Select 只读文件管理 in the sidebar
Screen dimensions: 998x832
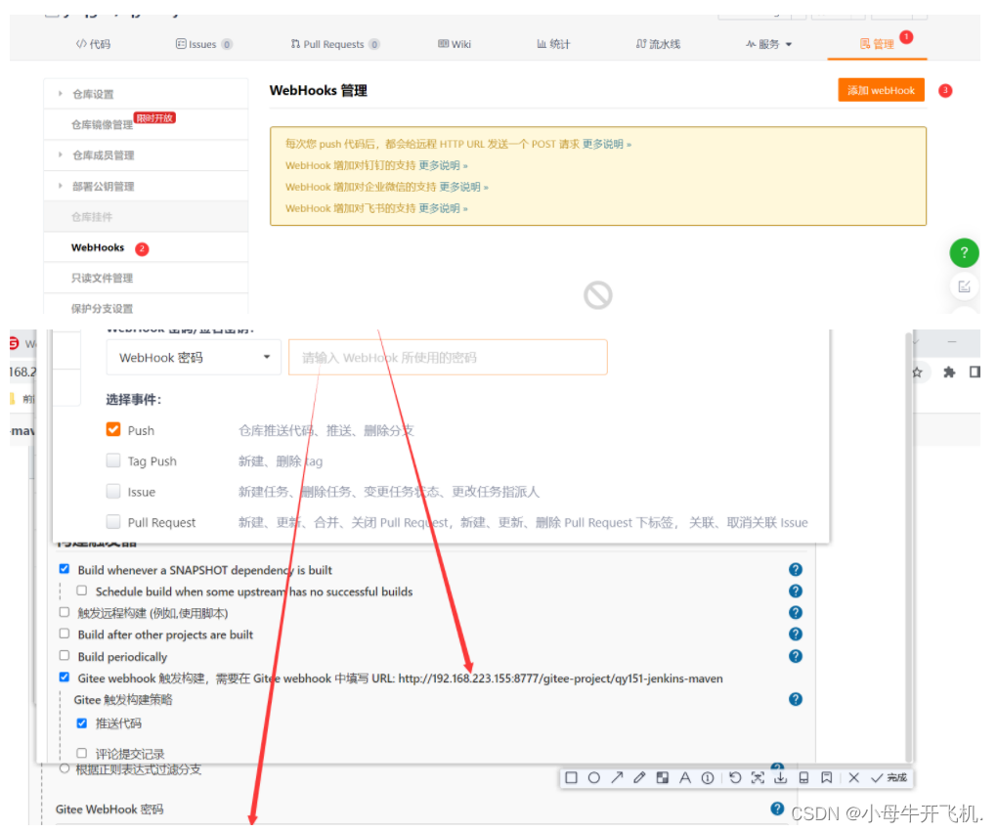coord(102,279)
